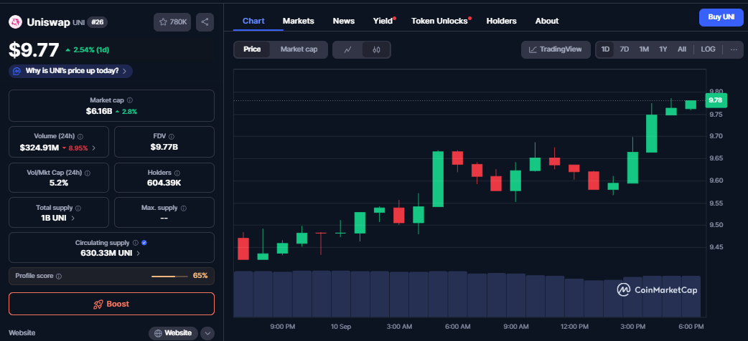Open Why is UNI's price up today
The width and height of the screenshot is (748, 341).
point(70,71)
